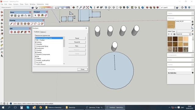Screen dimensions: 195x110
Task: Select the Freehand tool in Drawing toolbar
Action: tap(15, 24)
